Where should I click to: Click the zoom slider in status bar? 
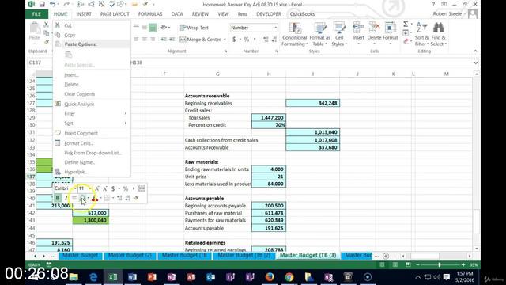[x=440, y=265]
